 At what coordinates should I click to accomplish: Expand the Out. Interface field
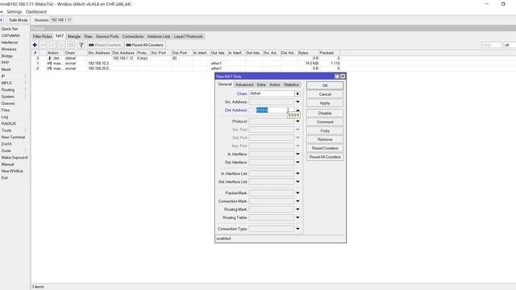[298, 163]
